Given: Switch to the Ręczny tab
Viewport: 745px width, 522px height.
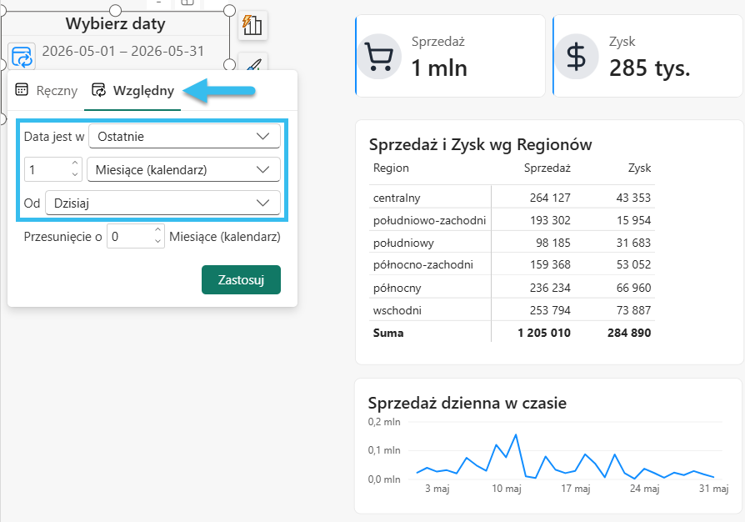Looking at the screenshot, I should click(x=46, y=90).
